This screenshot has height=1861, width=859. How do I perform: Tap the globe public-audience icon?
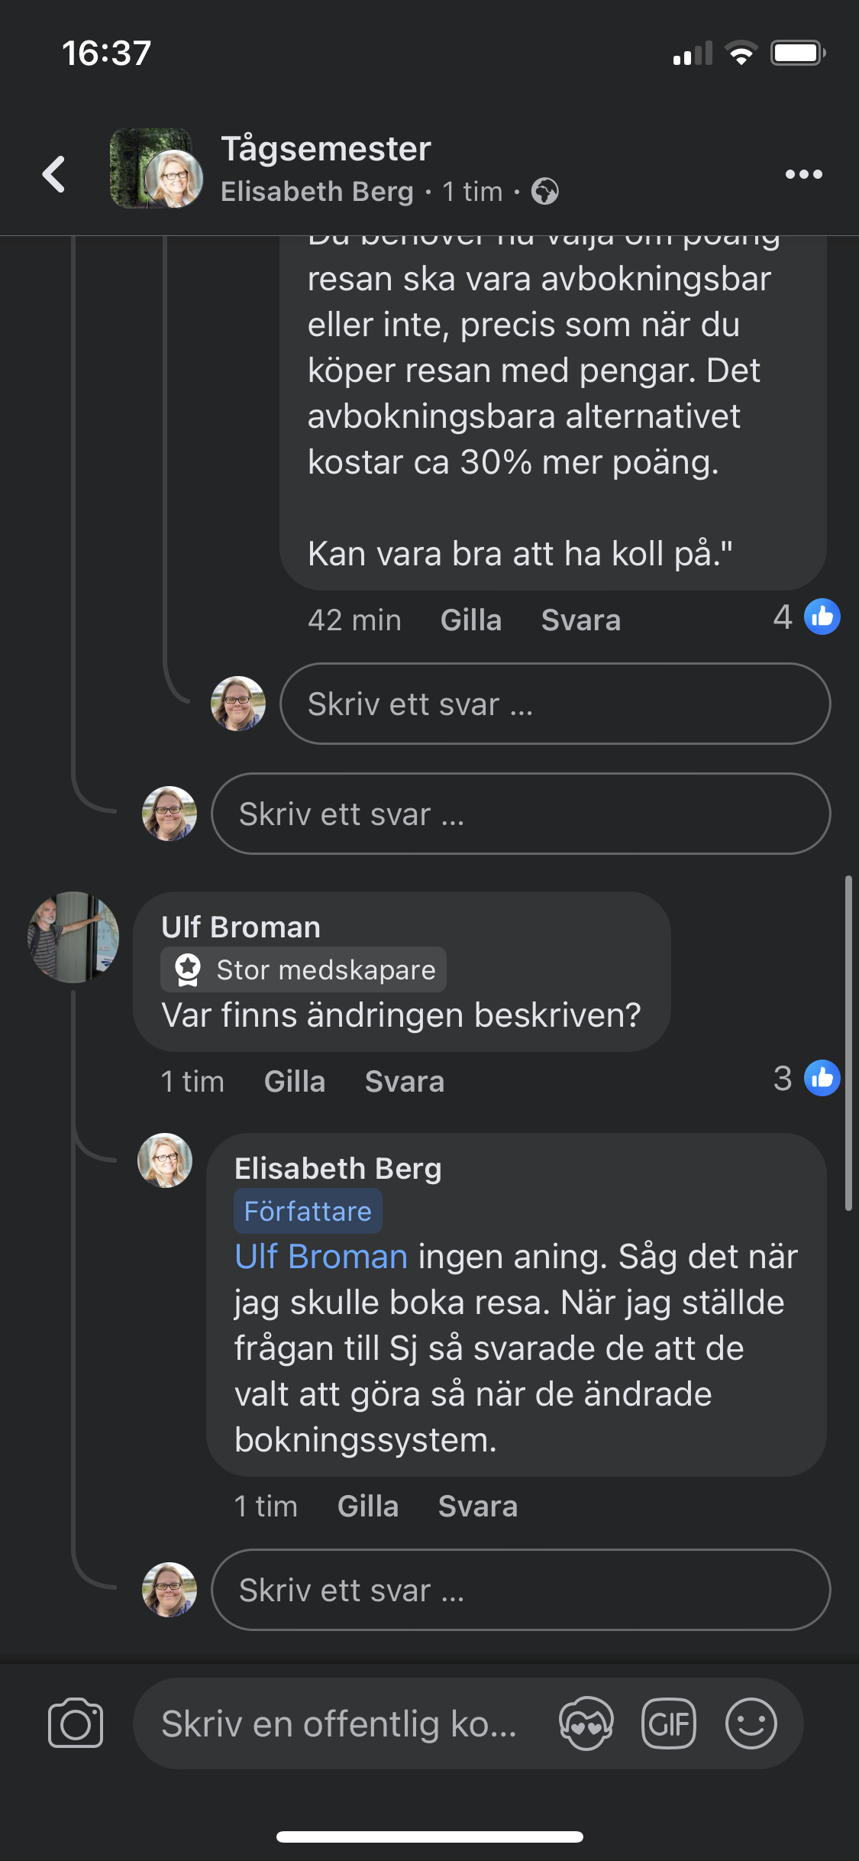click(545, 191)
